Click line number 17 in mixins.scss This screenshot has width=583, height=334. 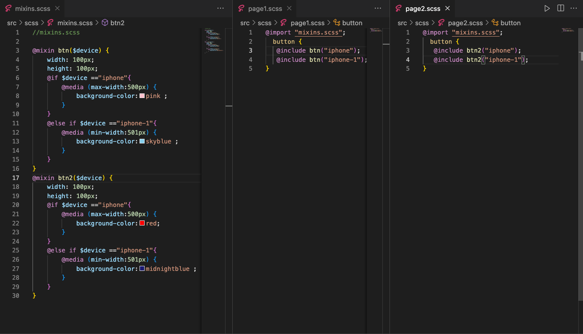16,178
